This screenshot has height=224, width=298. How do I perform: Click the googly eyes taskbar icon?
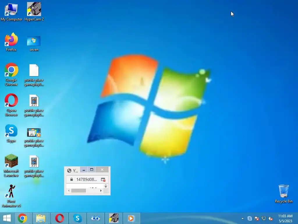pos(95,218)
